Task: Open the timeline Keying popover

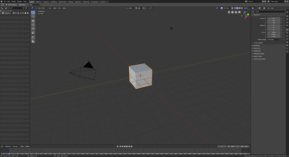Action: [x=15, y=147]
